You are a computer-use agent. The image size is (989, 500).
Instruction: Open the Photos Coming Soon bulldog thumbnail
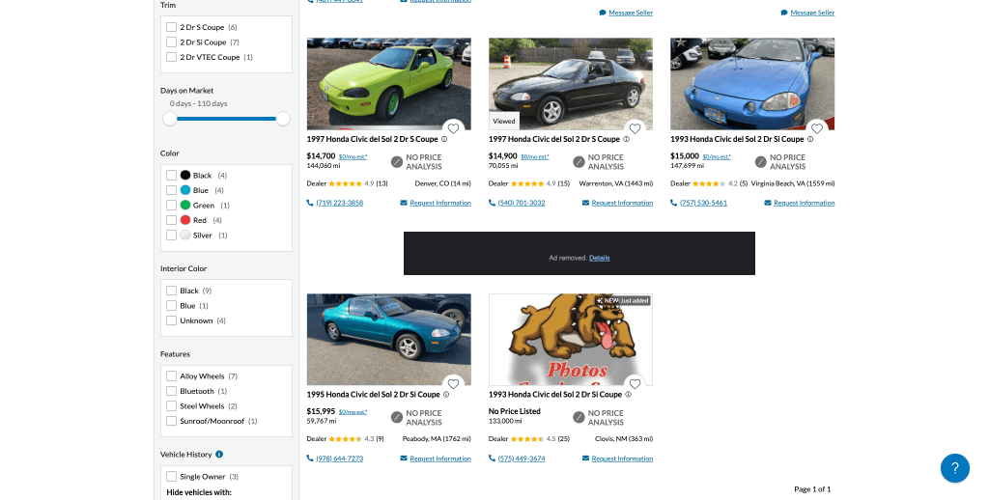[570, 340]
